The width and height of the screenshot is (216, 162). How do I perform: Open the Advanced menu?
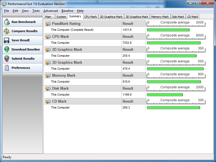pyautogui.click(x=50, y=11)
